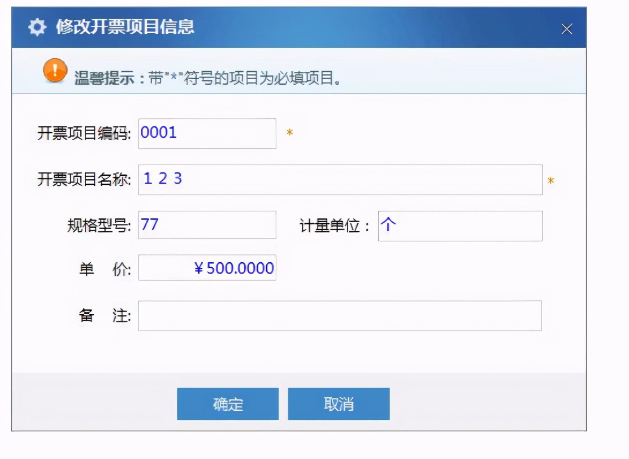Image resolution: width=629 pixels, height=459 pixels.
Task: Click the 修改开票项目信息 title text
Action: tap(125, 28)
